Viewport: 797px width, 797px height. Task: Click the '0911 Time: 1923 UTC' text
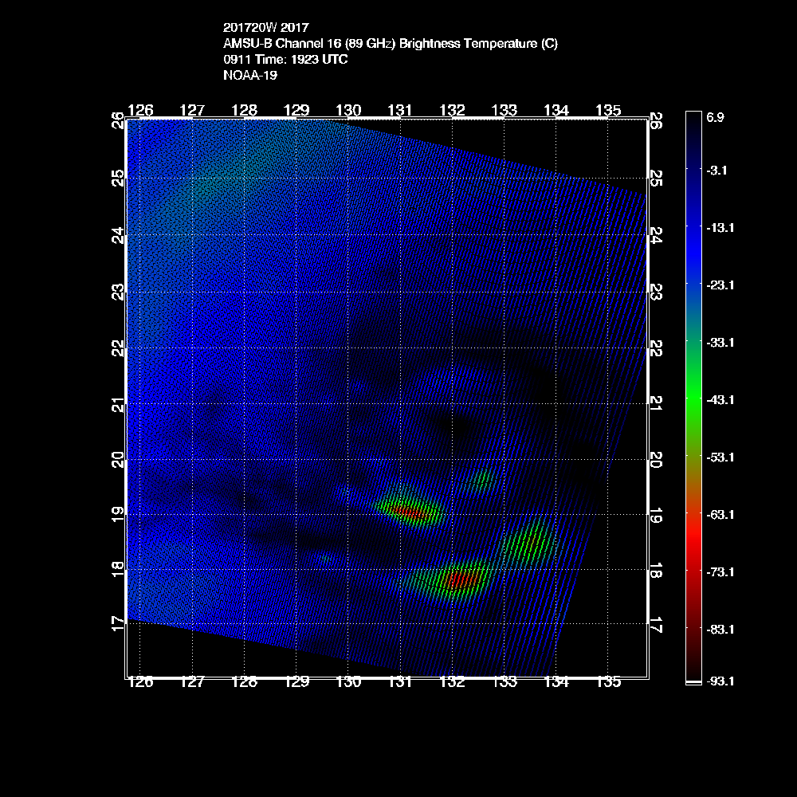[285, 60]
